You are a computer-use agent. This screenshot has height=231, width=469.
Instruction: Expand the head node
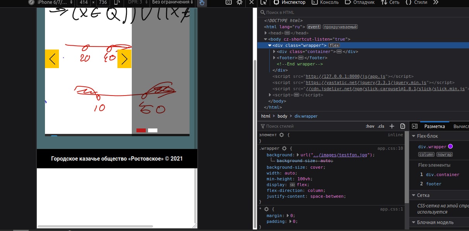(x=266, y=33)
